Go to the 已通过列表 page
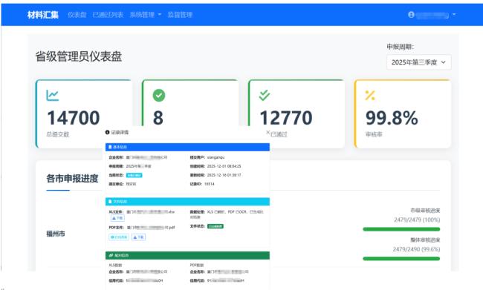Screen dimensions: 483x290 coord(108,15)
